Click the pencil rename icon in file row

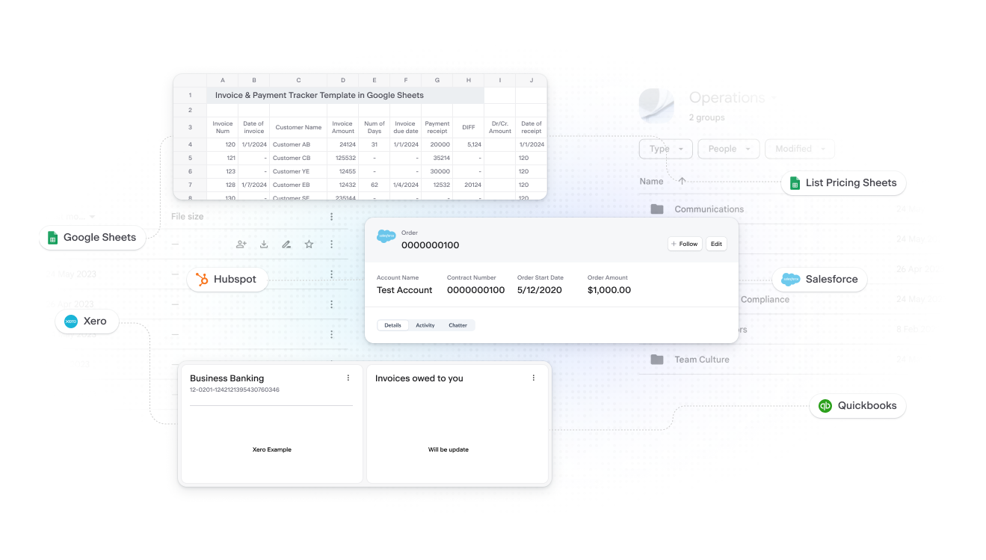coord(286,244)
